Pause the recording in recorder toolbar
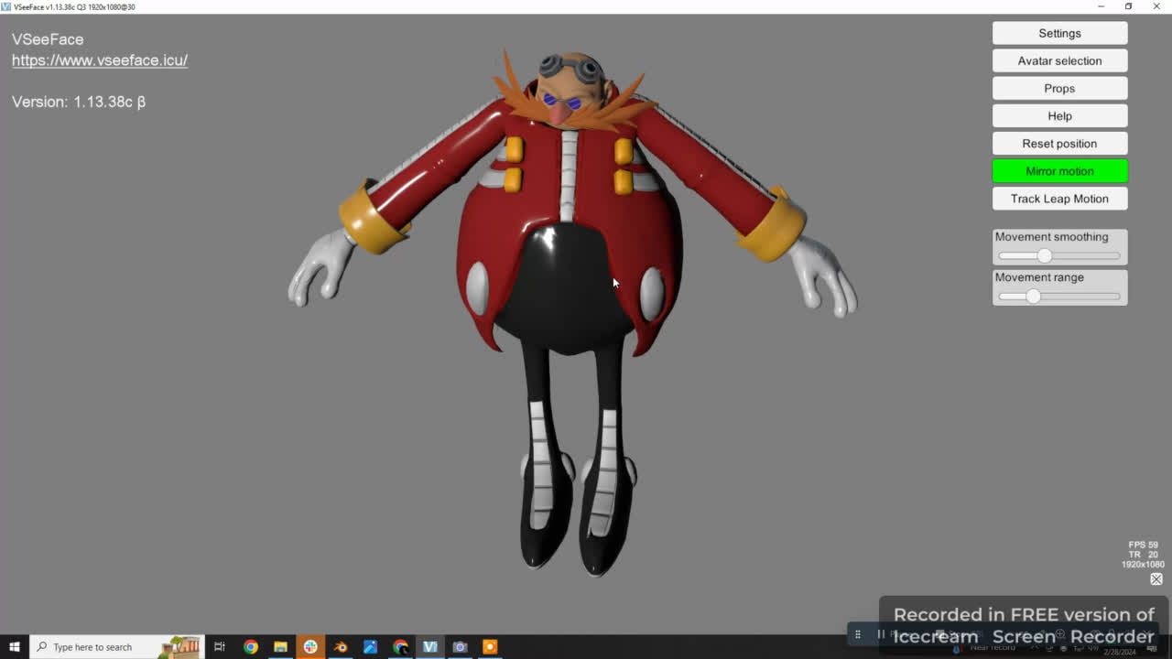 pyautogui.click(x=881, y=633)
